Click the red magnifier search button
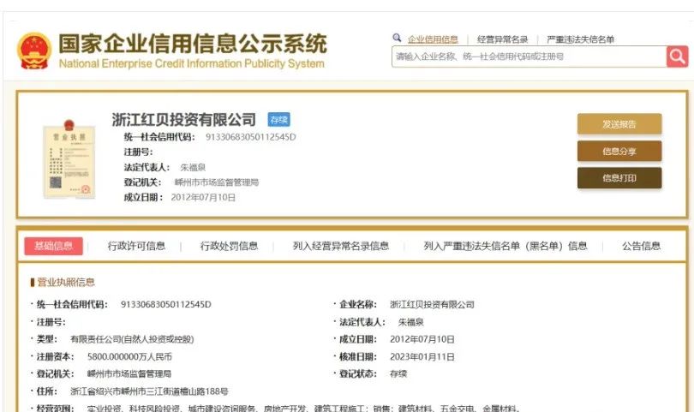This screenshot has height=412, width=694. click(678, 57)
